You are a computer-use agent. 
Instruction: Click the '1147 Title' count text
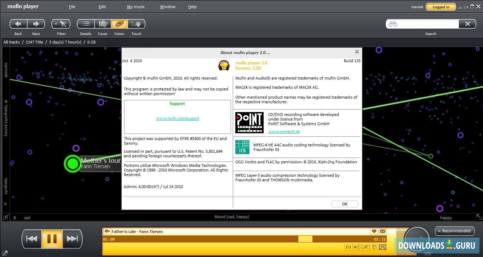(x=34, y=42)
